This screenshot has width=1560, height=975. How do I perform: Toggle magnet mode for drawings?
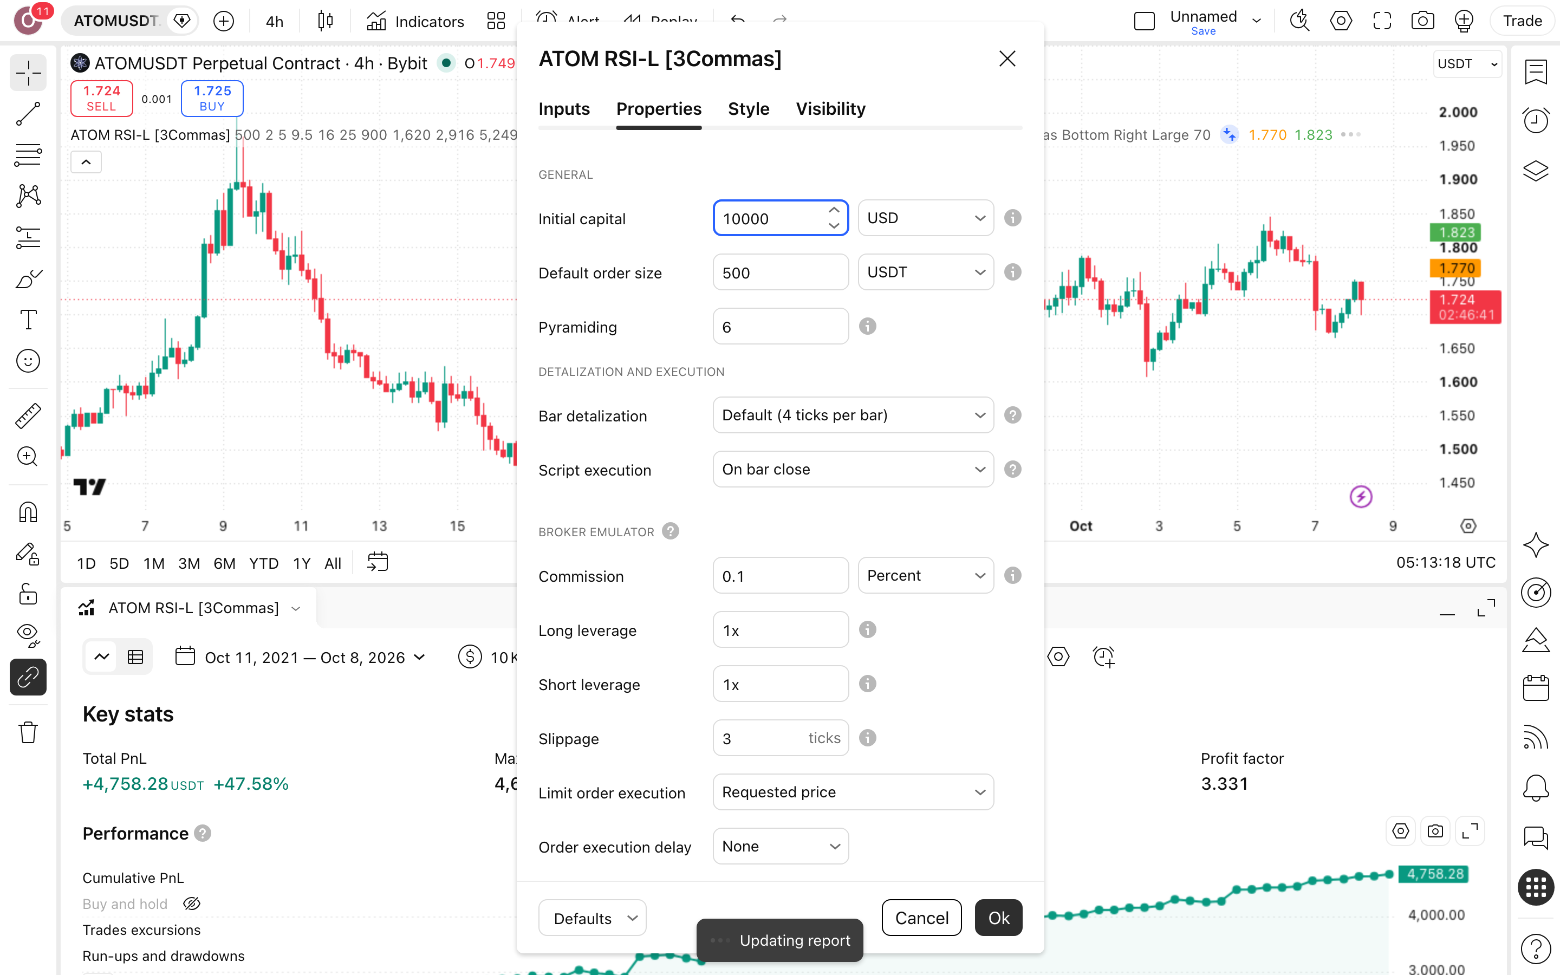point(28,512)
